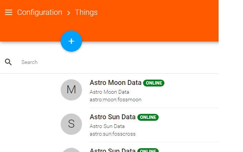The image size is (243, 152).
Task: Click the breadcrumb chevron arrow
Action: point(69,13)
